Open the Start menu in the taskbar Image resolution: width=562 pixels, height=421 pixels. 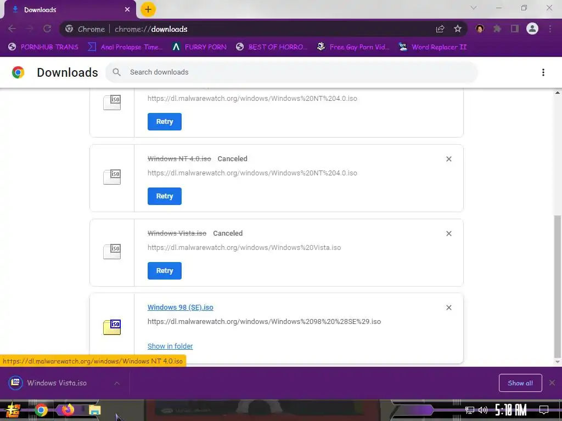13,410
